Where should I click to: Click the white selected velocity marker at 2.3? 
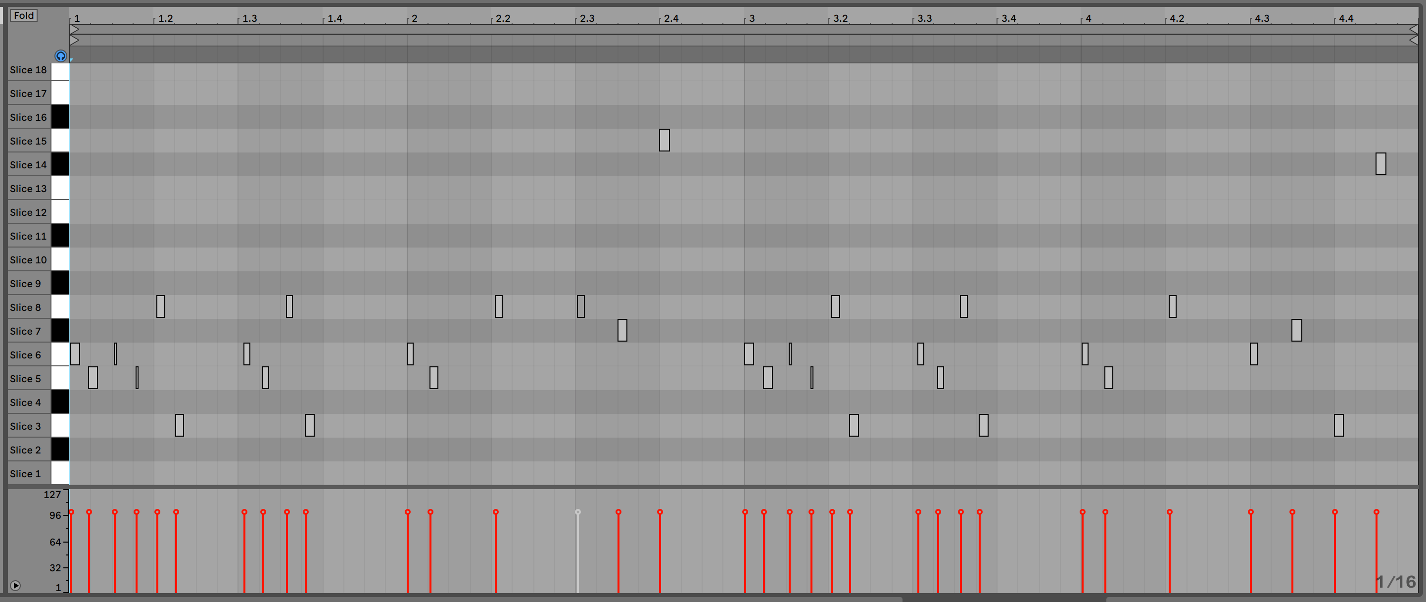pyautogui.click(x=578, y=512)
